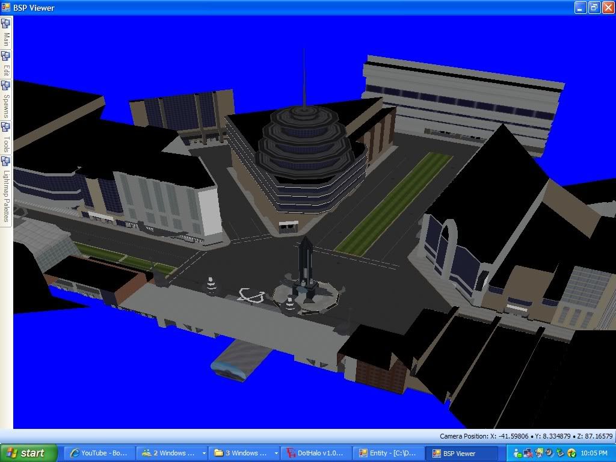616x462 pixels.
Task: Click the green grass strip in viewport
Action: [393, 203]
